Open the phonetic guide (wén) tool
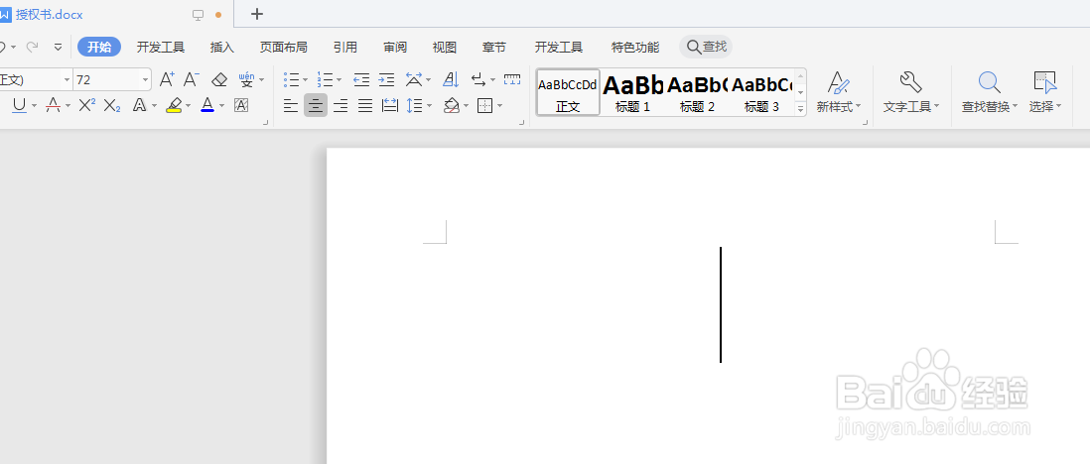This screenshot has height=464, width=1090. coord(247,80)
